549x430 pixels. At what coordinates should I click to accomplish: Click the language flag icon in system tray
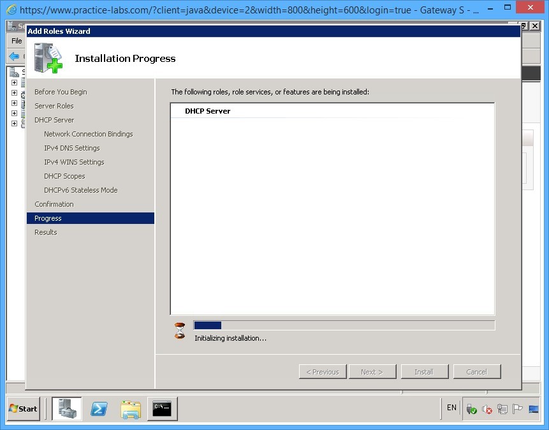517,409
